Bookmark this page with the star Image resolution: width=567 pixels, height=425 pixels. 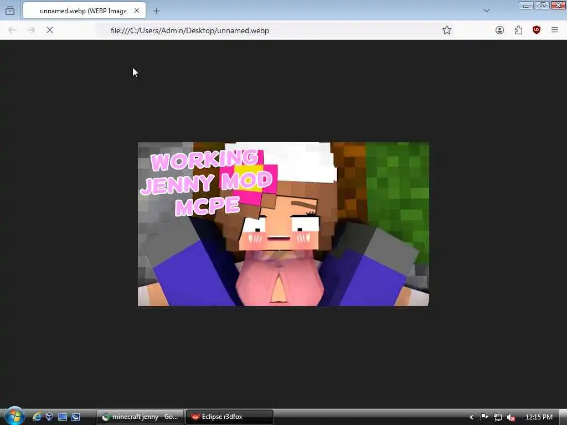point(447,30)
